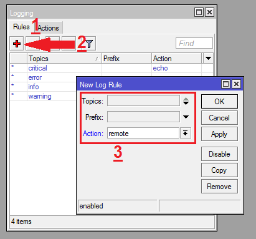Screen dimensions: 256x239
Task: Click the Prefix column header
Action: tap(126, 59)
